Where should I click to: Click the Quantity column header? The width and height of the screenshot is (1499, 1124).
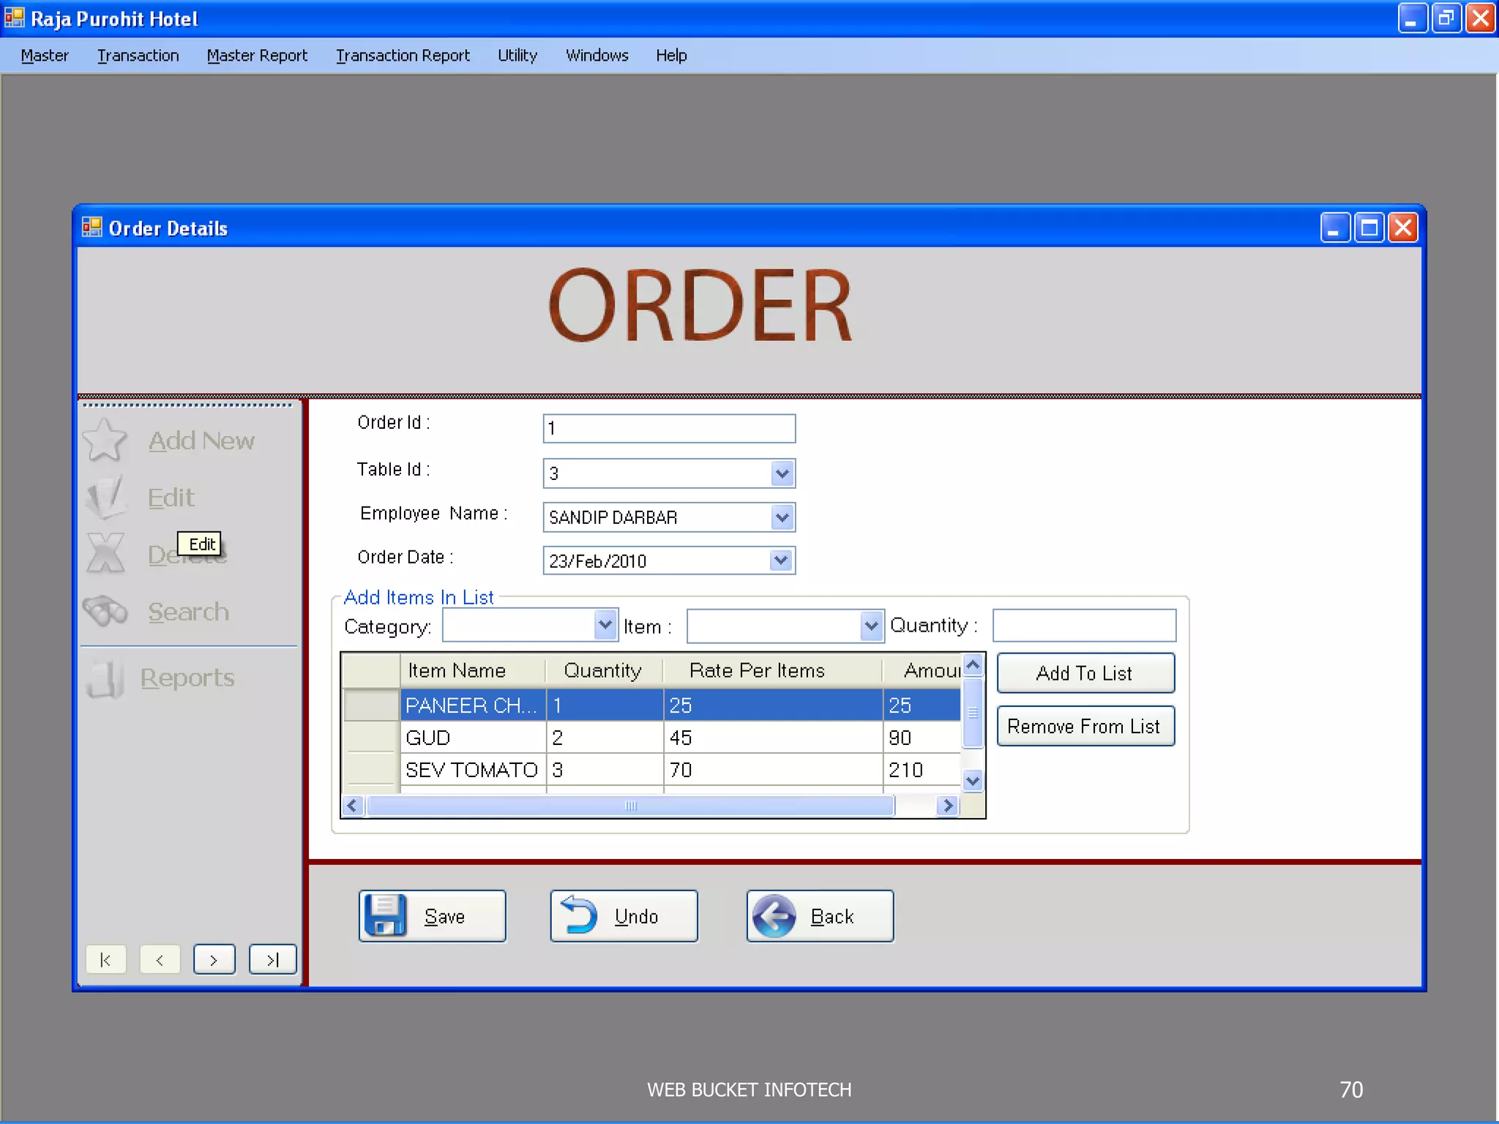604,670
